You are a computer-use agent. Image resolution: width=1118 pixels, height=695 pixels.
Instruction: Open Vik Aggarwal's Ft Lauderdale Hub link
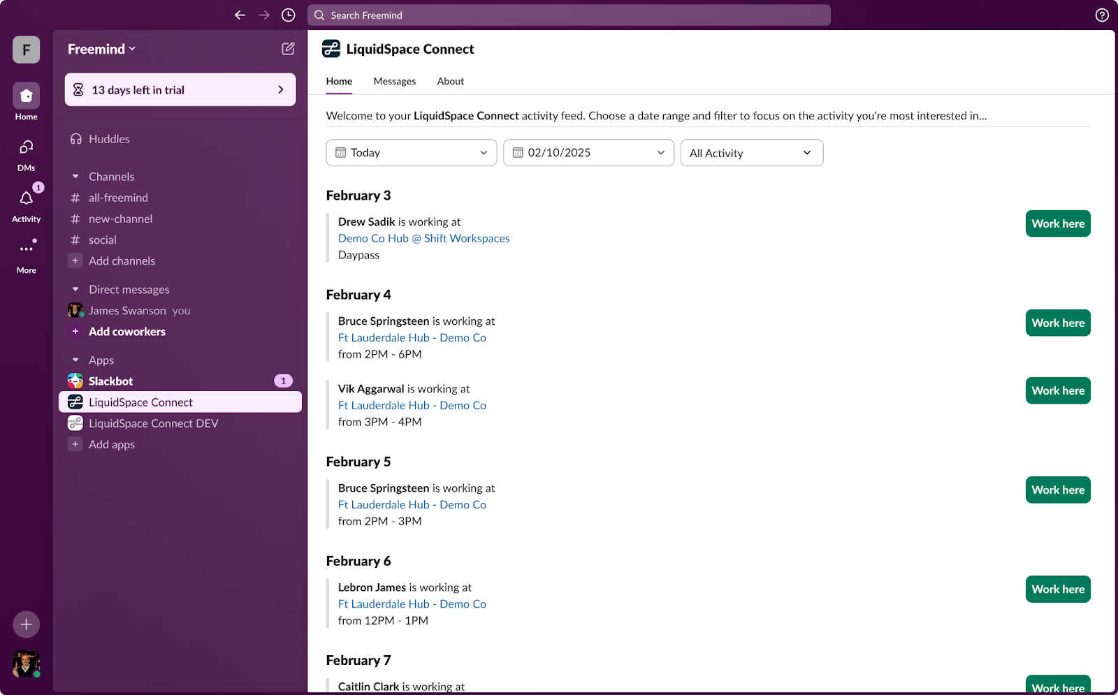(412, 405)
